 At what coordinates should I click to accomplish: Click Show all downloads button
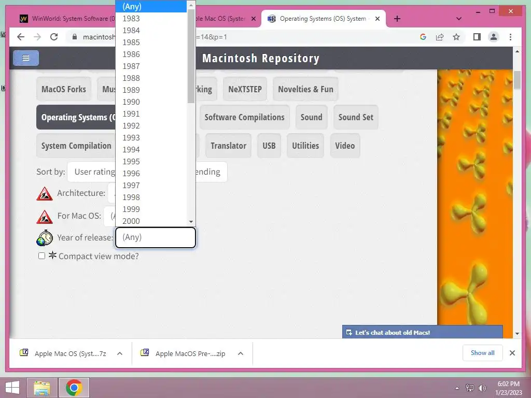click(x=482, y=353)
